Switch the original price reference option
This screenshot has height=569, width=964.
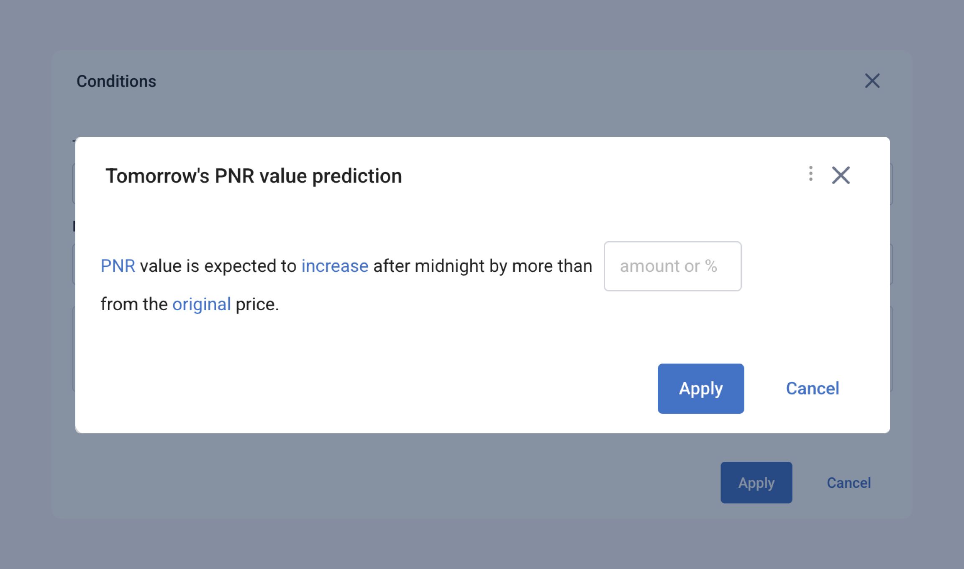coord(202,304)
